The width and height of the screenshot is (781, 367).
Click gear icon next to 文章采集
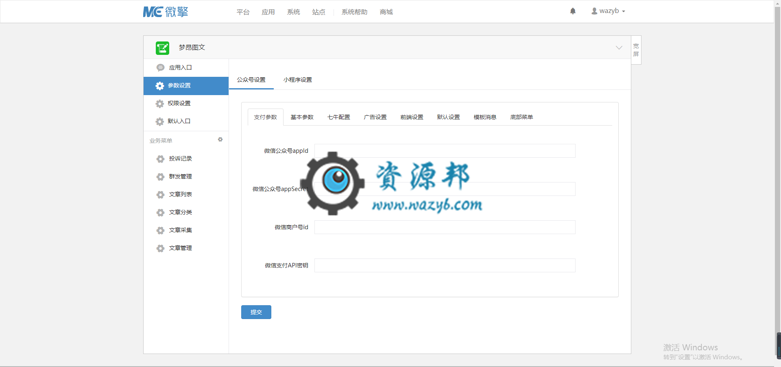(160, 230)
